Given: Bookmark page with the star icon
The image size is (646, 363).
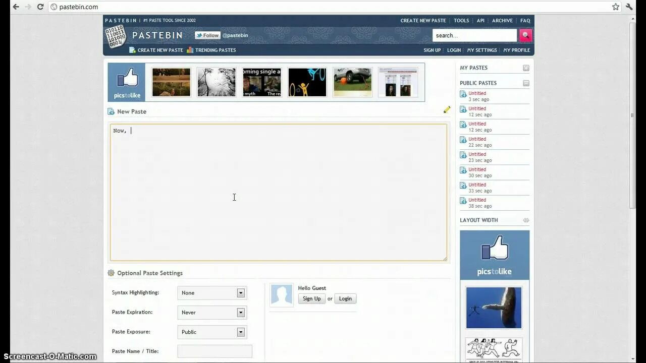Looking at the screenshot, I should pos(616,7).
